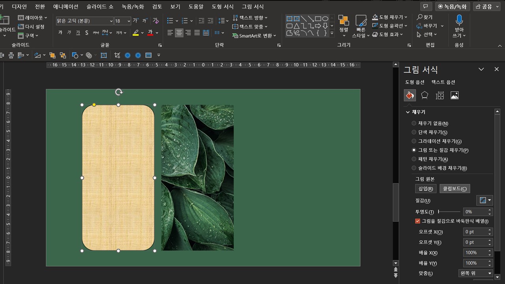Open Effects pentagon tab in format pane

click(425, 95)
